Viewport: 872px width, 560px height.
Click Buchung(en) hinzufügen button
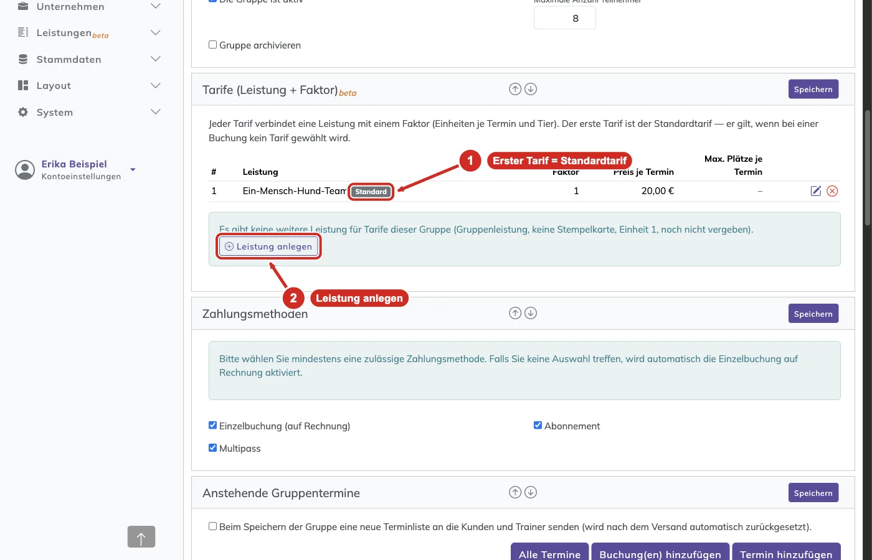660,553
